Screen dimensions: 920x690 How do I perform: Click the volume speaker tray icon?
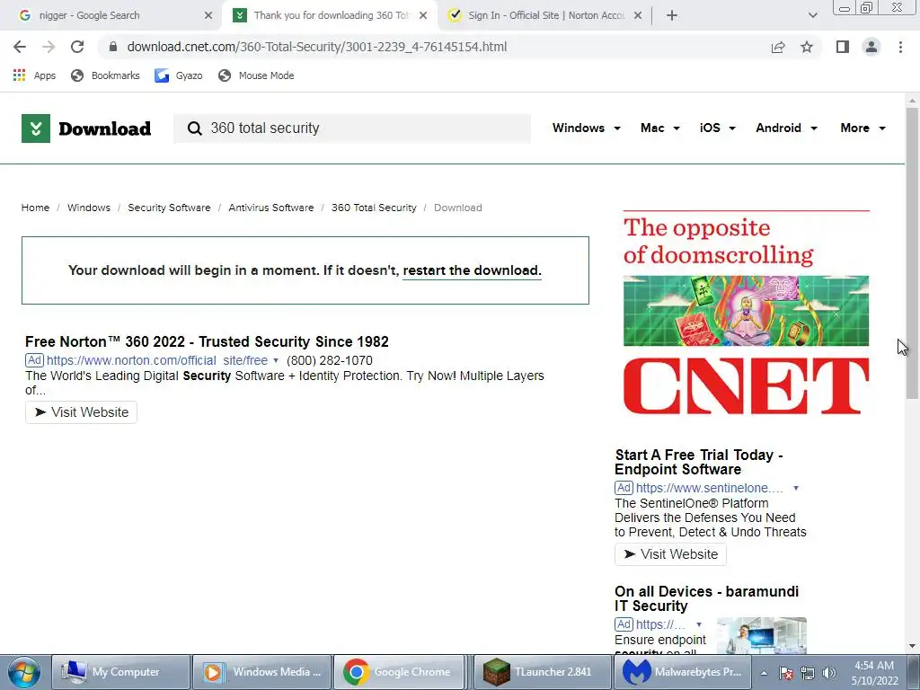[829, 673]
